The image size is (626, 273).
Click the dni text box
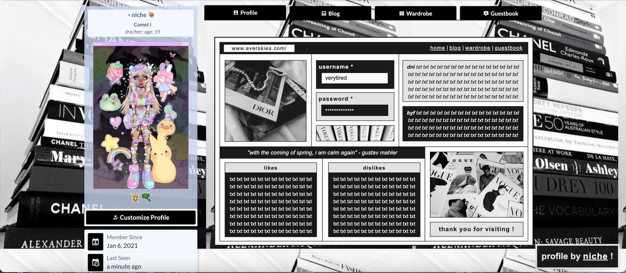(463, 81)
